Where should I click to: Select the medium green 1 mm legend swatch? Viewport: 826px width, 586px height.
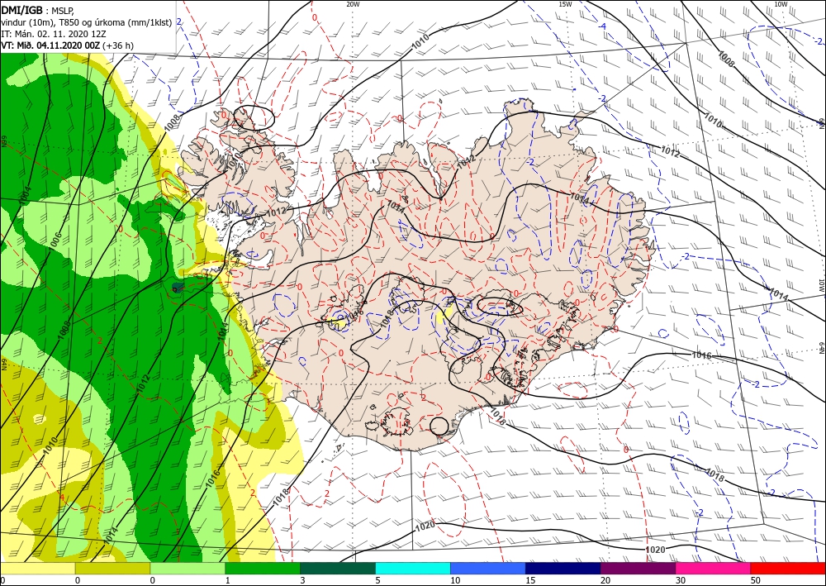(263, 568)
